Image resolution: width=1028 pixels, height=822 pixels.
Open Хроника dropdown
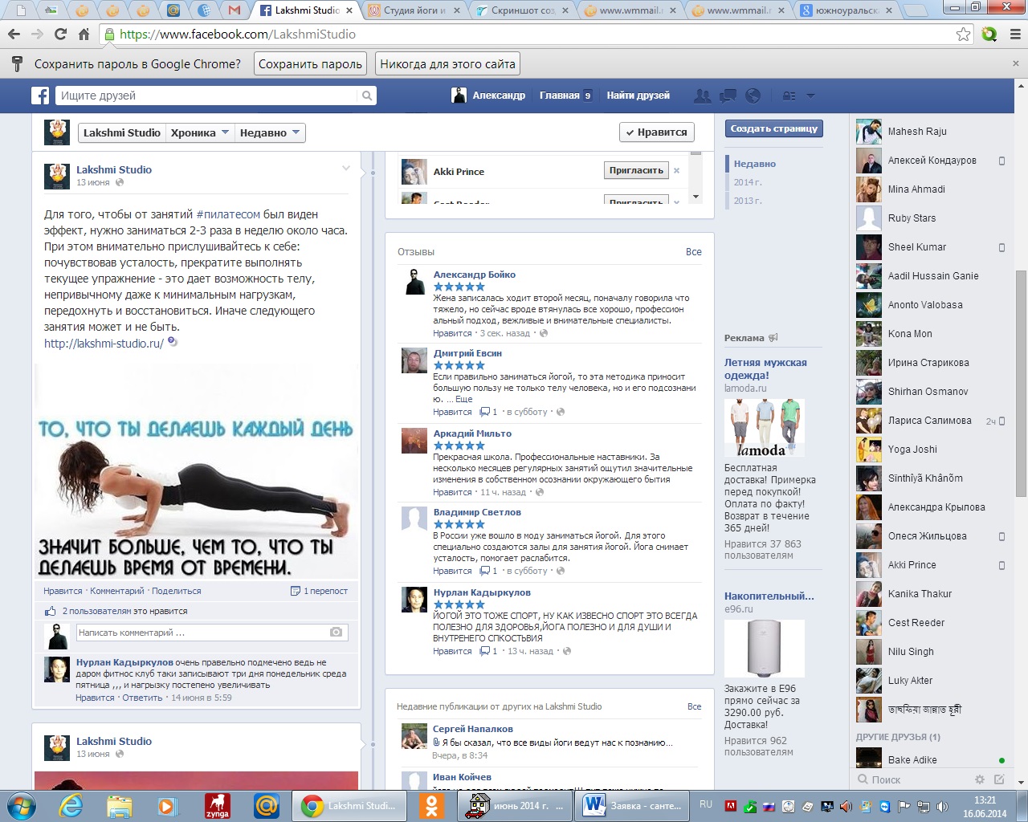click(199, 133)
